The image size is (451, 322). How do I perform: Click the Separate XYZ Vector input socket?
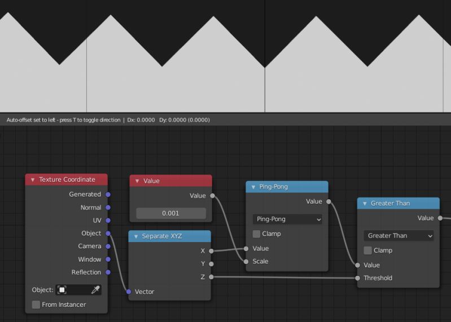(x=129, y=292)
